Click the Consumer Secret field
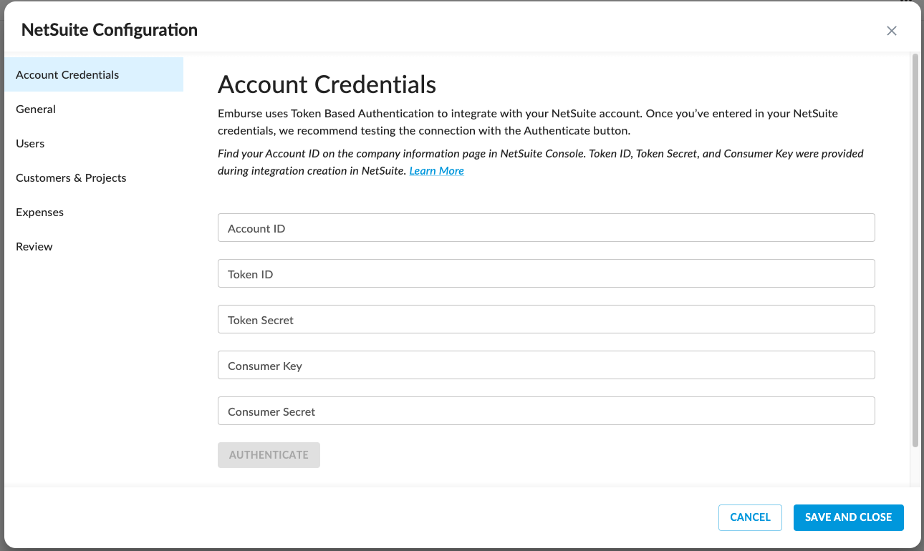The height and width of the screenshot is (551, 924). point(546,411)
